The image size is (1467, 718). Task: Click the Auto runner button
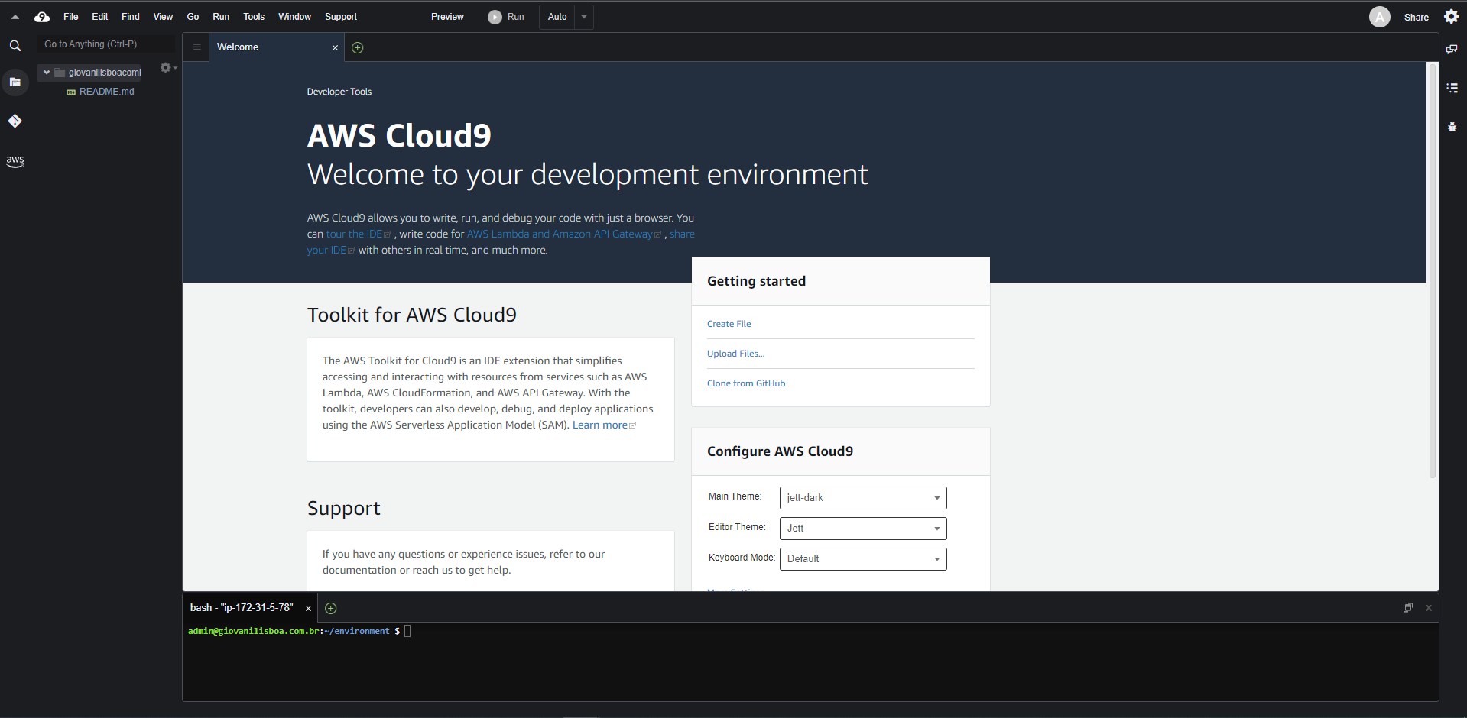tap(557, 17)
